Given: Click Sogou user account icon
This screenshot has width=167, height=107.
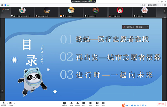Looking at the screenshot, I should pos(140,105).
